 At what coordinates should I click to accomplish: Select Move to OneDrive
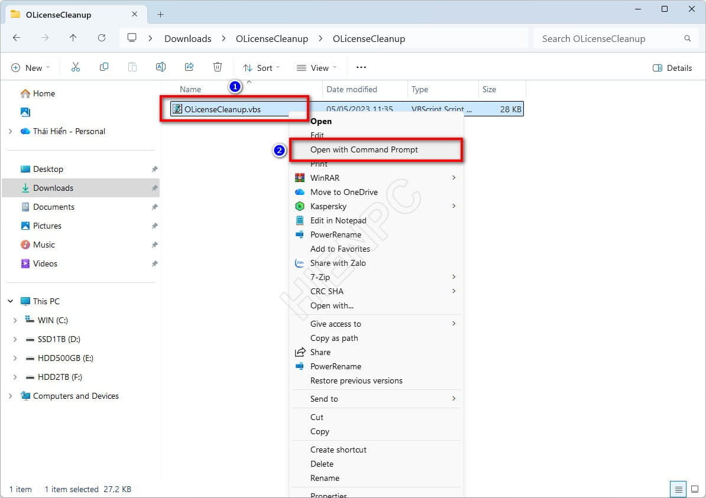(x=376, y=192)
